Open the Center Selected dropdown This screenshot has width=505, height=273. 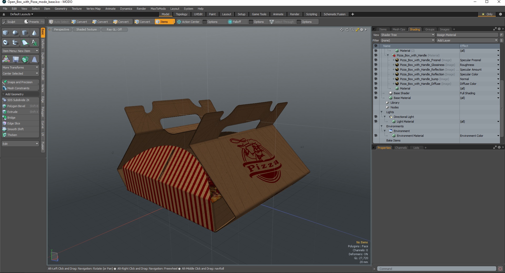pyautogui.click(x=20, y=73)
